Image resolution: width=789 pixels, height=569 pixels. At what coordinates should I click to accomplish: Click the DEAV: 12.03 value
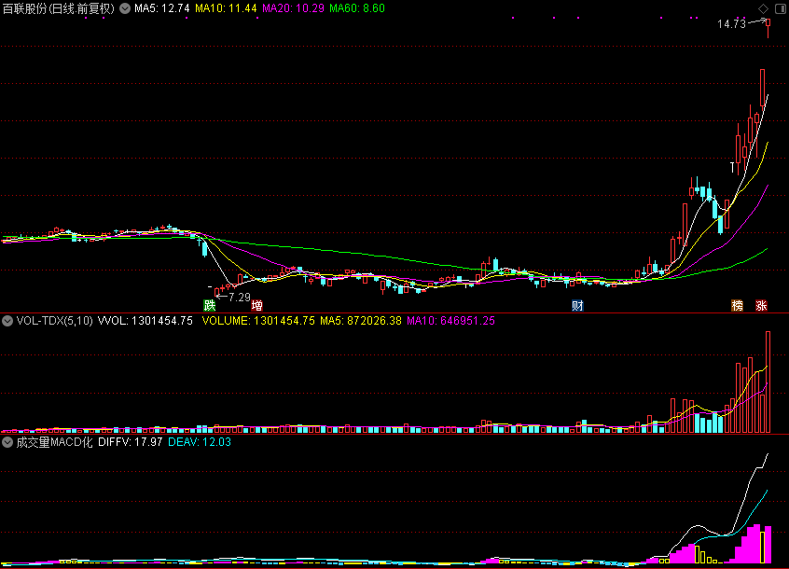pyautogui.click(x=200, y=442)
